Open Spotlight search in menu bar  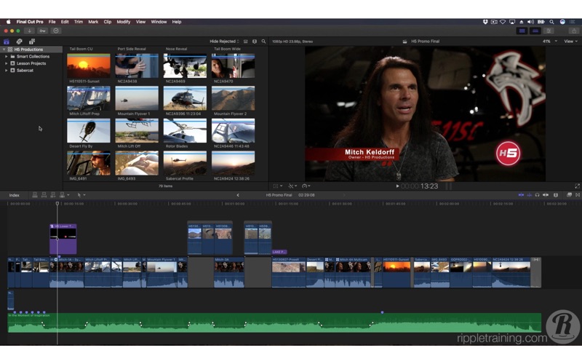(x=552, y=22)
